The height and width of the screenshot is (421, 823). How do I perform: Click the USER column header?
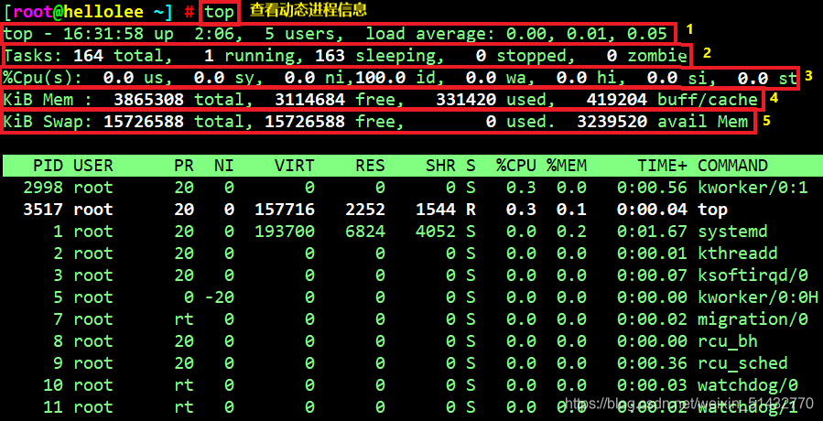(93, 166)
